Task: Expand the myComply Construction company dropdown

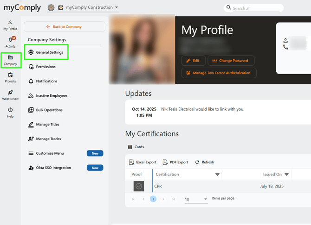Action: [117, 7]
